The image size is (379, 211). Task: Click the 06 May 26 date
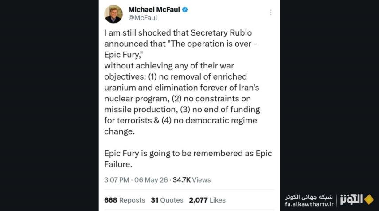(151, 180)
